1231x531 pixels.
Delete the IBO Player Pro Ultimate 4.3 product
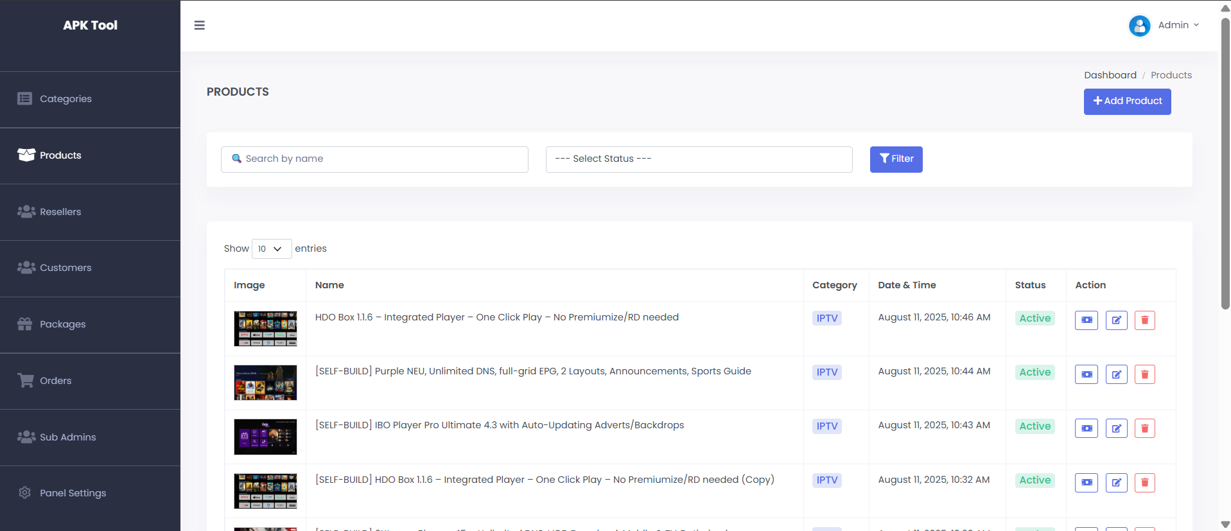pos(1145,428)
